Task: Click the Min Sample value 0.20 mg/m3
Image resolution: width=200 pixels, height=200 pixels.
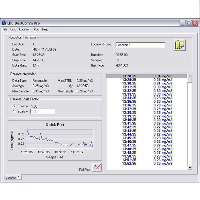Action: tap(85, 91)
